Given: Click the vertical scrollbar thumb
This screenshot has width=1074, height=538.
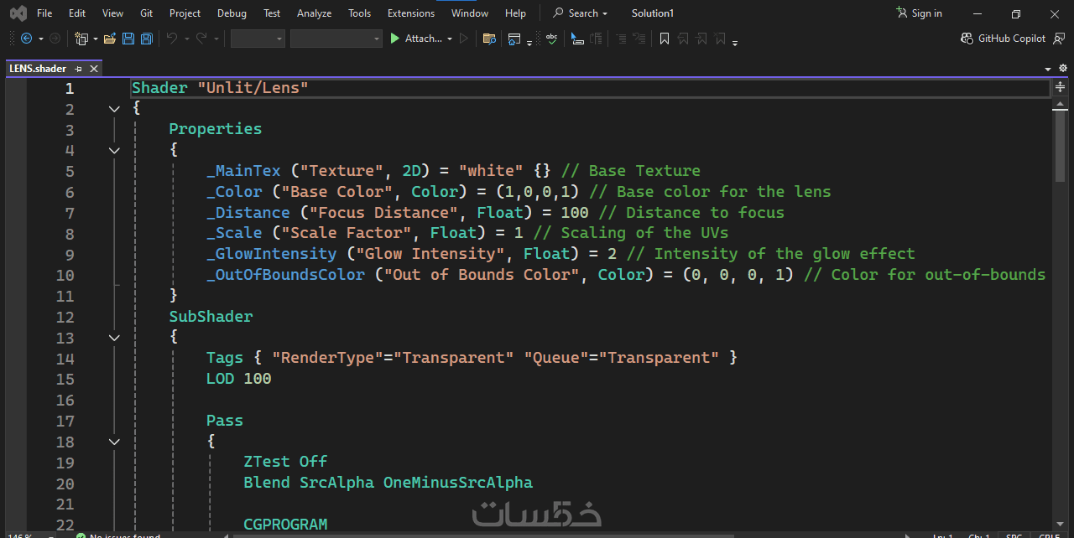Looking at the screenshot, I should [1061, 147].
